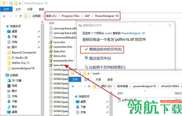Open 桌面 in crack window sidebar

(83, 102)
